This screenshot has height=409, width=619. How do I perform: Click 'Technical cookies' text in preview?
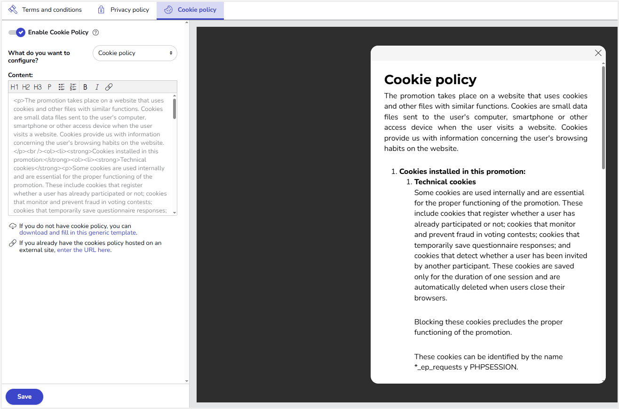coord(445,182)
